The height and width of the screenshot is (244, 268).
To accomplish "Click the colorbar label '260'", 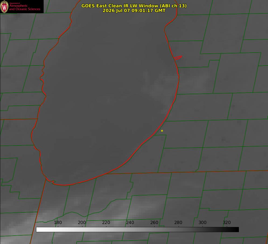I will click(154, 222).
